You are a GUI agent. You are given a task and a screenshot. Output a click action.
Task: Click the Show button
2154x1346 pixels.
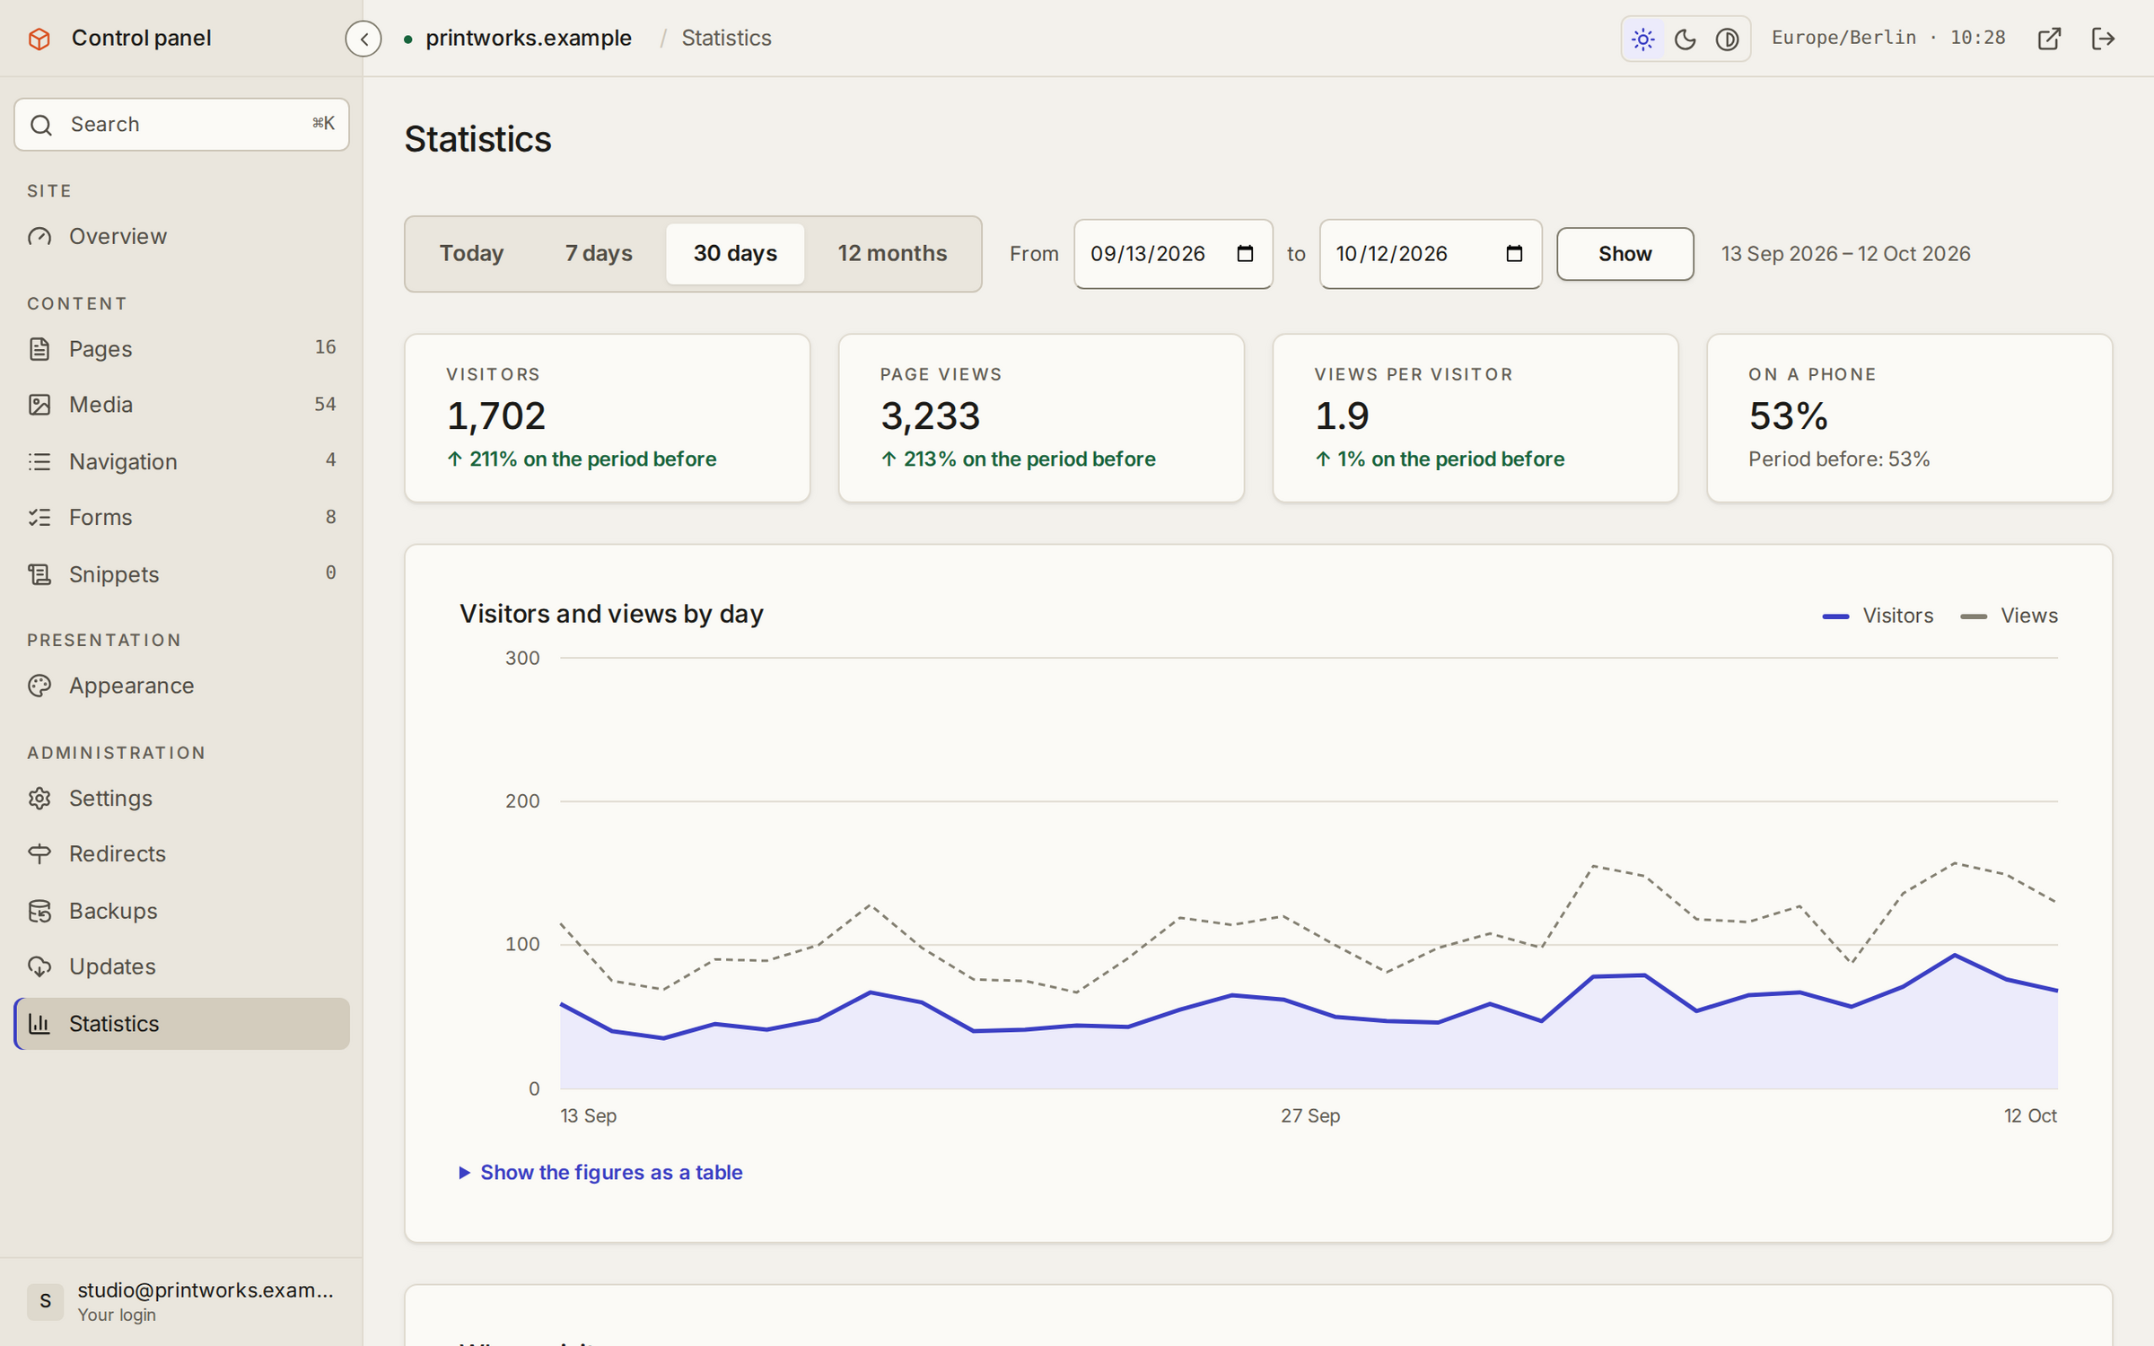tap(1624, 254)
